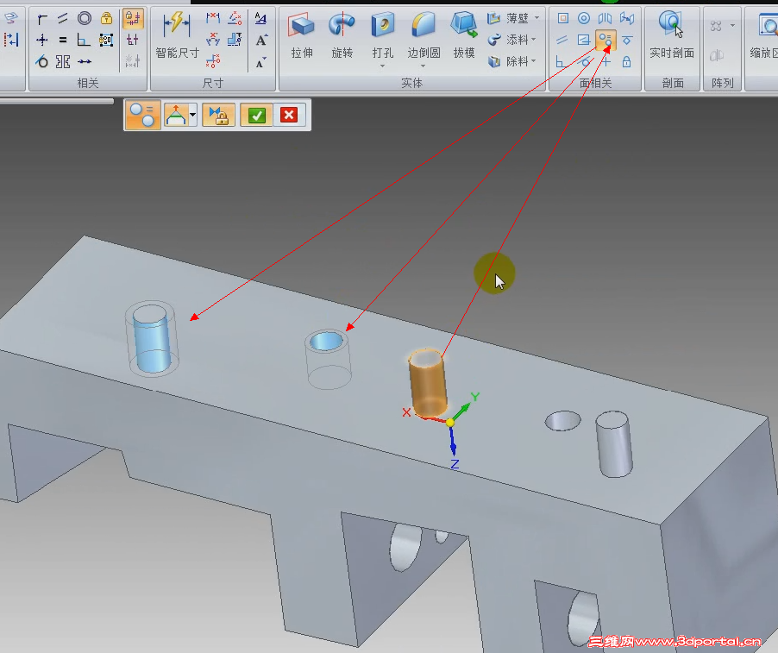Select the Tangent relationship in 相关 group
This screenshot has height=653, width=778.
point(42,62)
